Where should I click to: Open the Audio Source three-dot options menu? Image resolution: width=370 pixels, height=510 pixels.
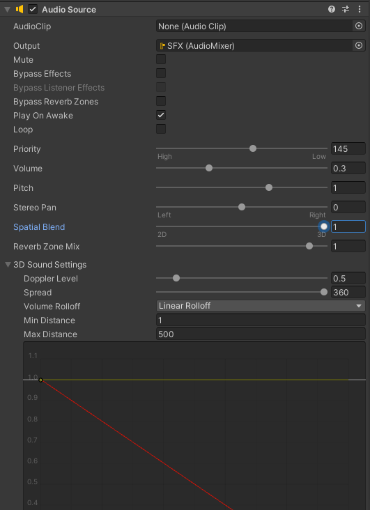[x=360, y=9]
